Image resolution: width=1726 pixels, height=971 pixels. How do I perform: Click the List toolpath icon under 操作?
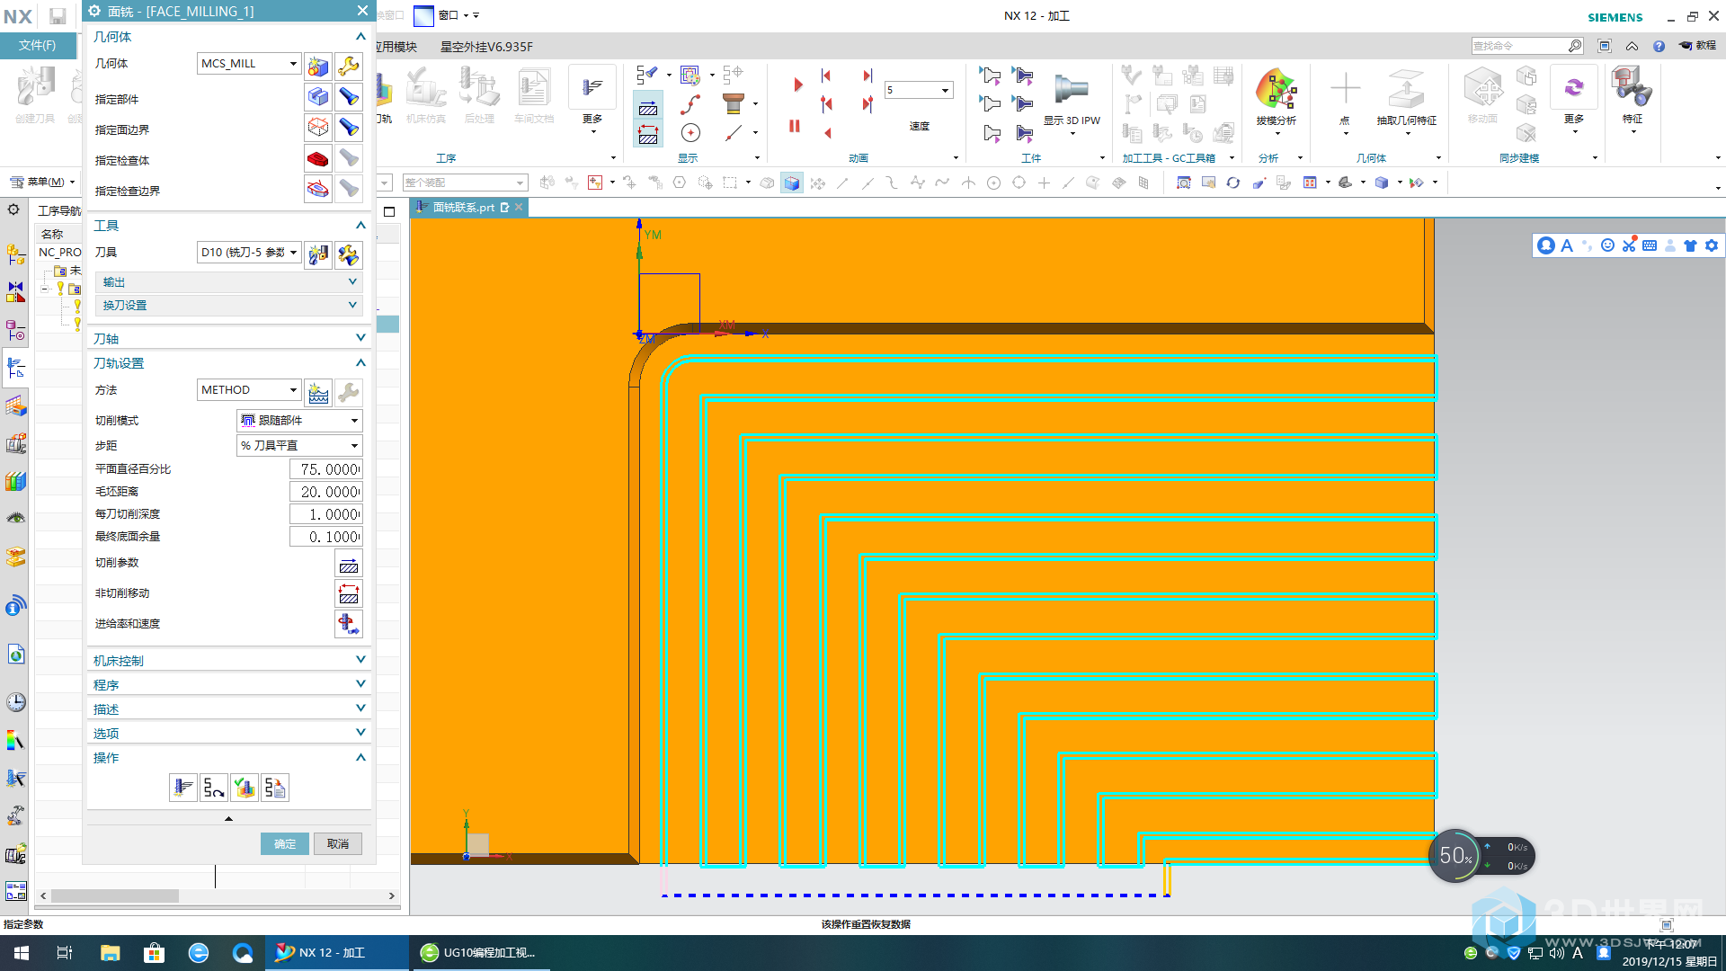[275, 788]
